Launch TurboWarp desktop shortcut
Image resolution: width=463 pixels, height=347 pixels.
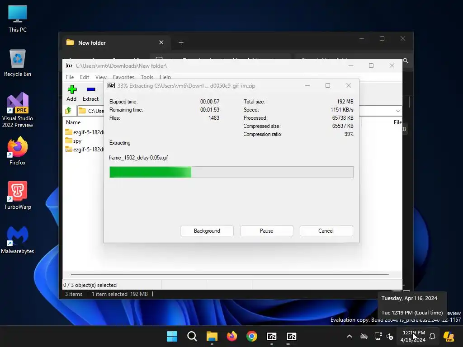click(x=18, y=195)
